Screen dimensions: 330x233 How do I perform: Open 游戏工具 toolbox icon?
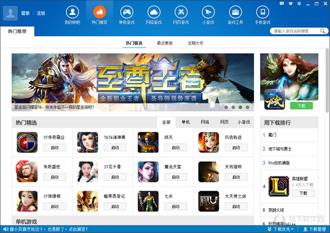(x=235, y=12)
